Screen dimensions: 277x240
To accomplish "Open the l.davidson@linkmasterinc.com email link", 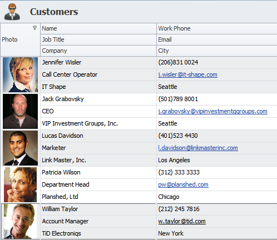I will [x=198, y=148].
